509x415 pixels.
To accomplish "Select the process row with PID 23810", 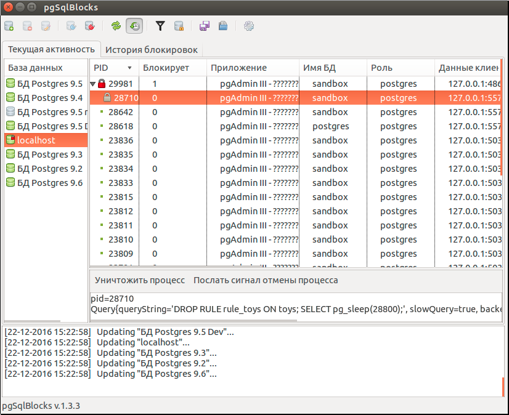I will click(295, 240).
